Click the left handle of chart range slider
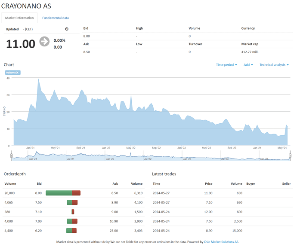The width and height of the screenshot is (297, 247). [12, 156]
